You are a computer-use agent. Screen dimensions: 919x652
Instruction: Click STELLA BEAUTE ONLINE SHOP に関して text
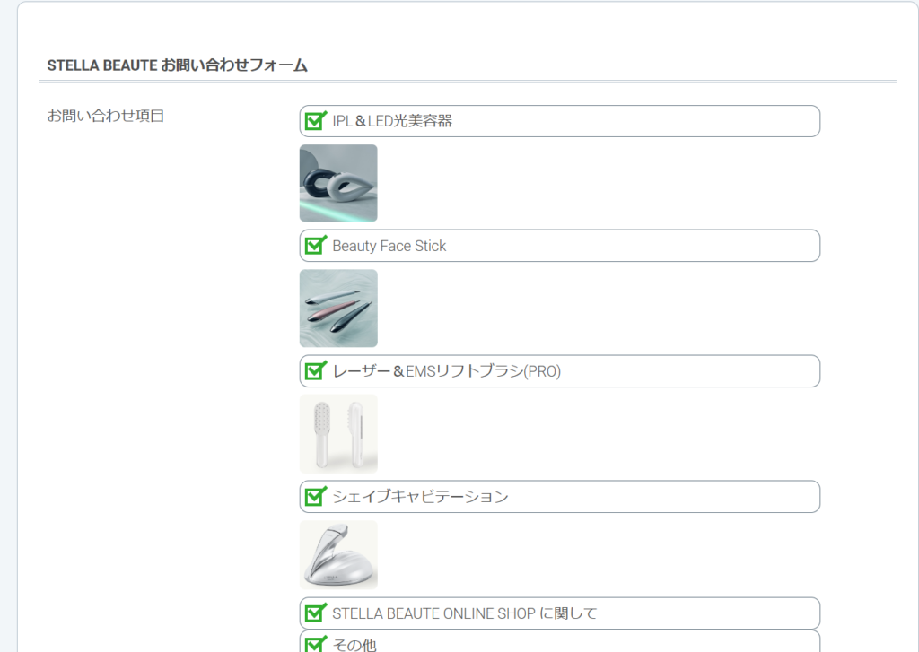[x=465, y=613]
